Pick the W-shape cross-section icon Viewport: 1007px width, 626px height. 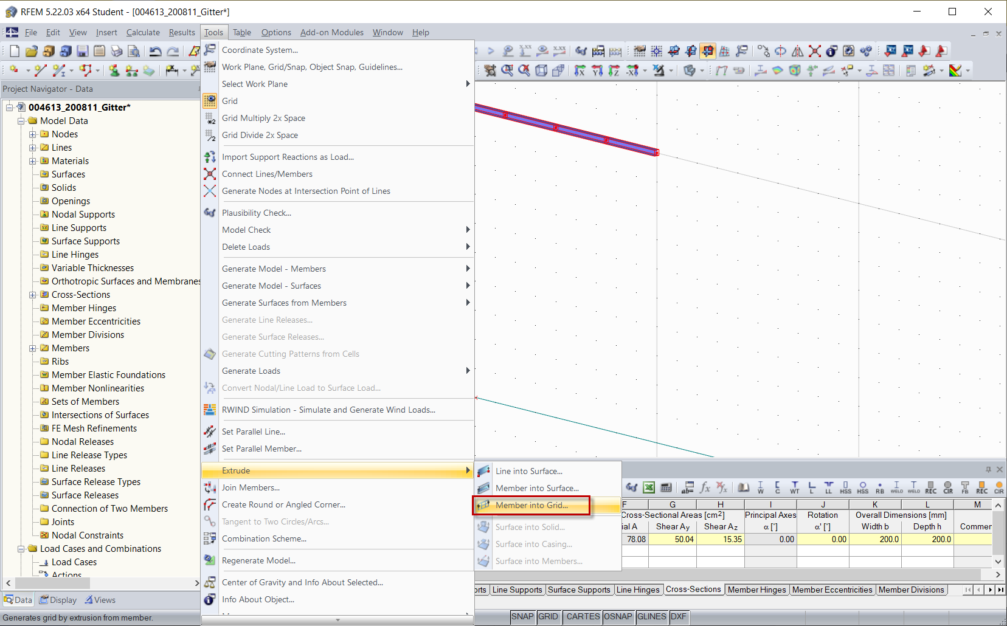coord(761,487)
